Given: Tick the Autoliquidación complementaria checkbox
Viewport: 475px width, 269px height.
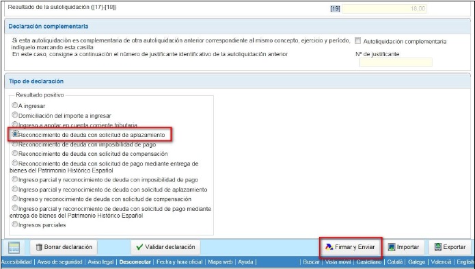Looking at the screenshot, I should [x=357, y=40].
